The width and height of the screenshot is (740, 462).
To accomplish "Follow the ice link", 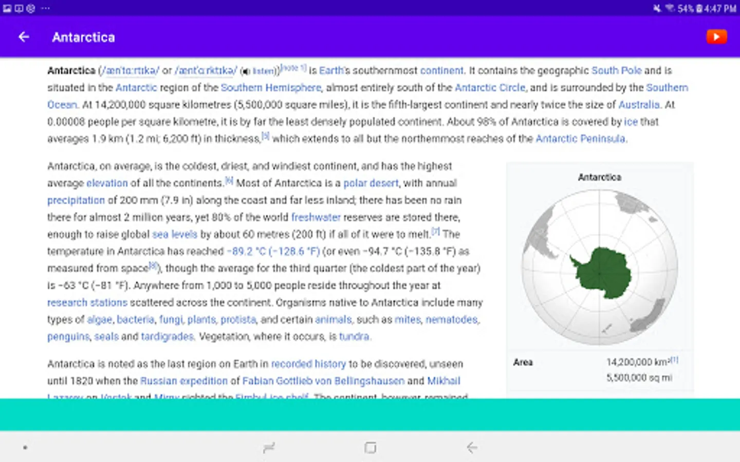I will pos(631,122).
